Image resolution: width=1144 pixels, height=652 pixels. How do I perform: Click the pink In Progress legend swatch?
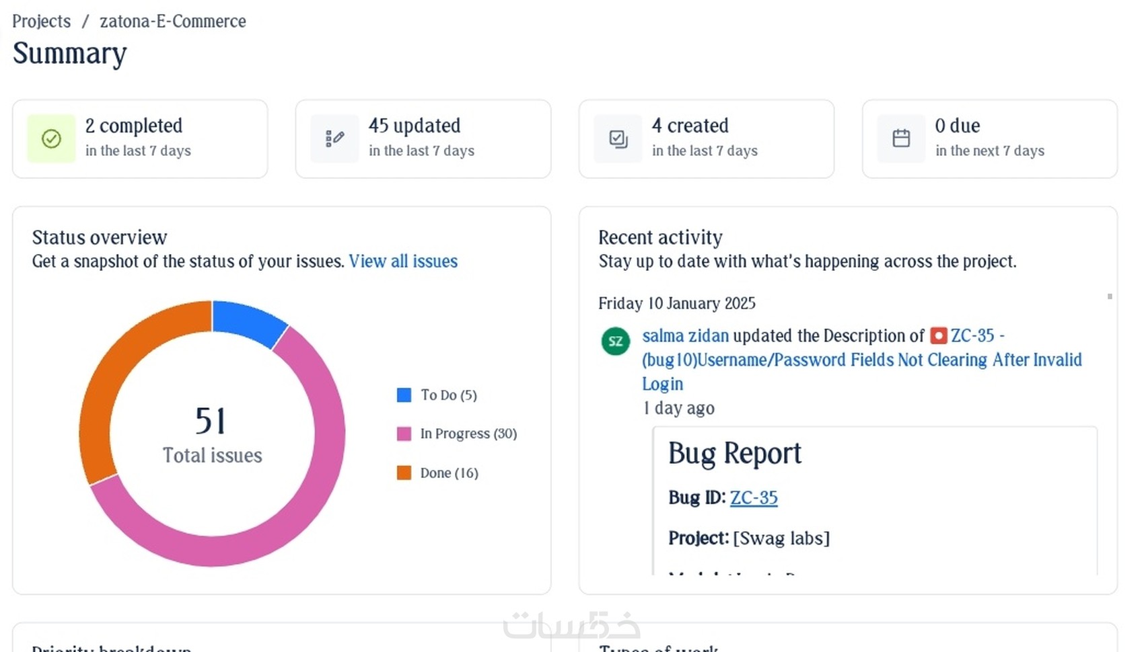coord(404,434)
